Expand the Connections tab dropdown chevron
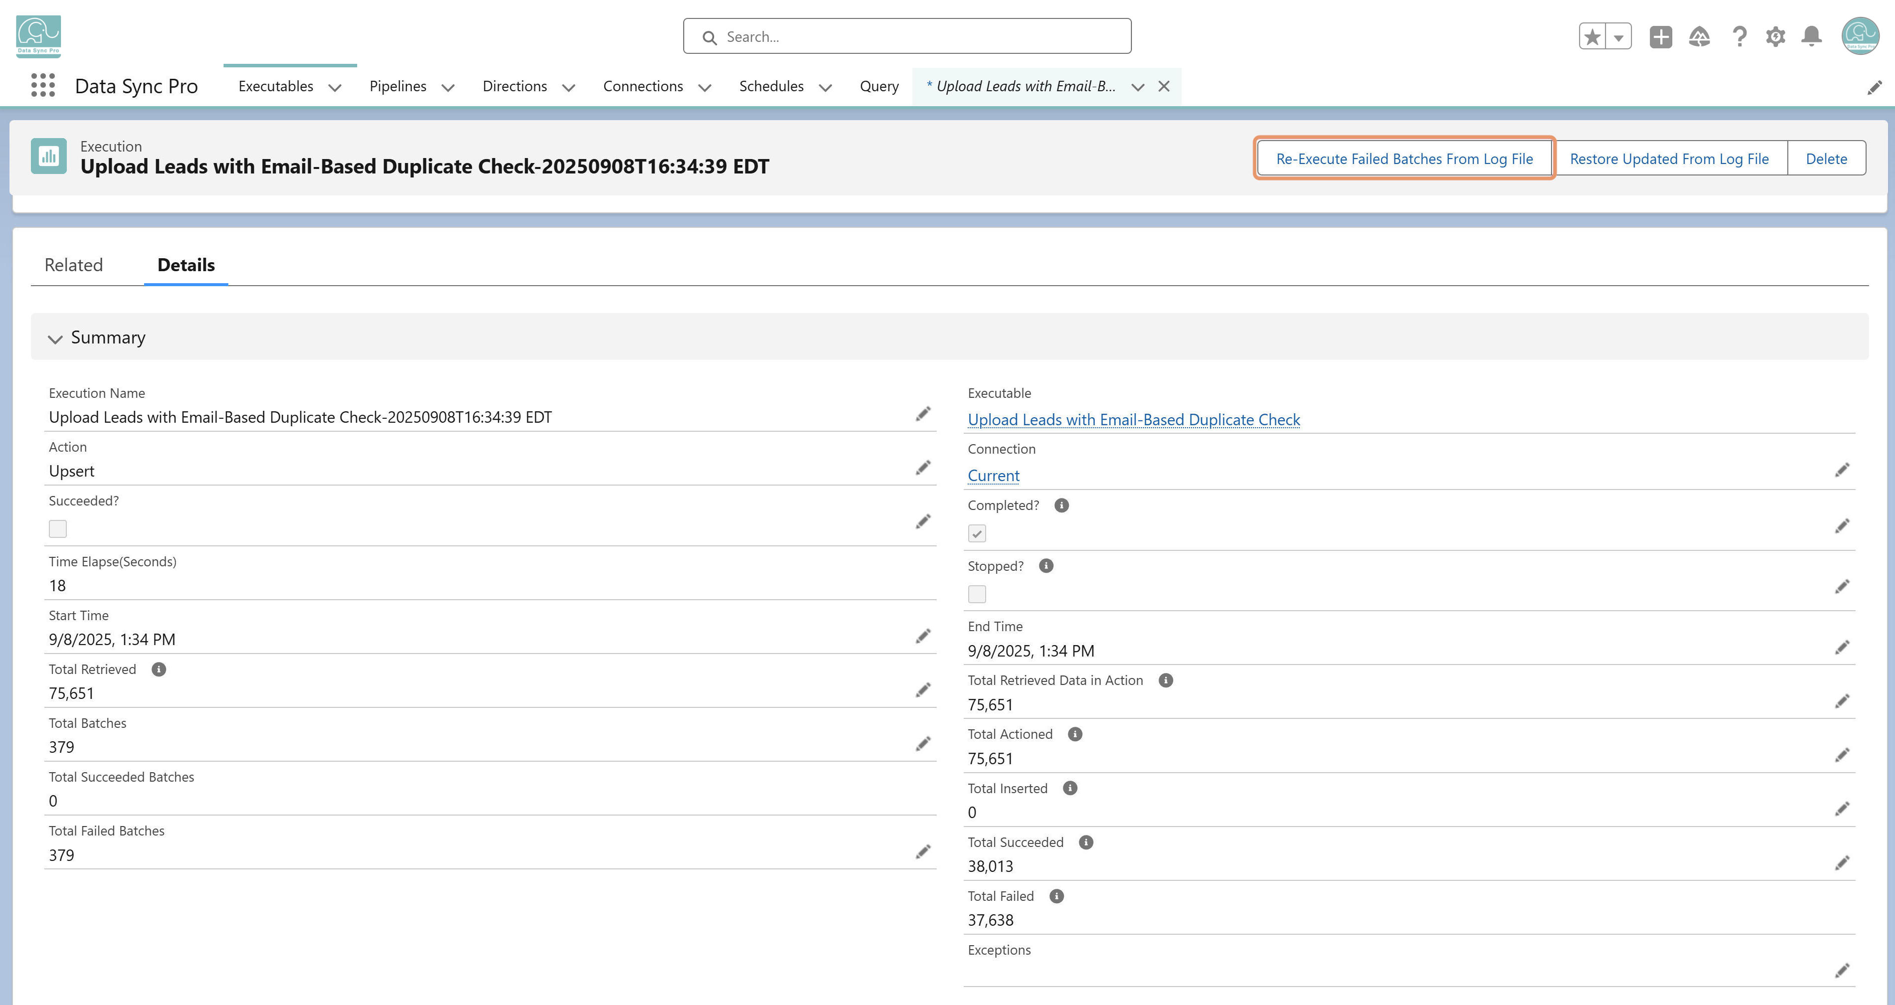 pyautogui.click(x=705, y=88)
